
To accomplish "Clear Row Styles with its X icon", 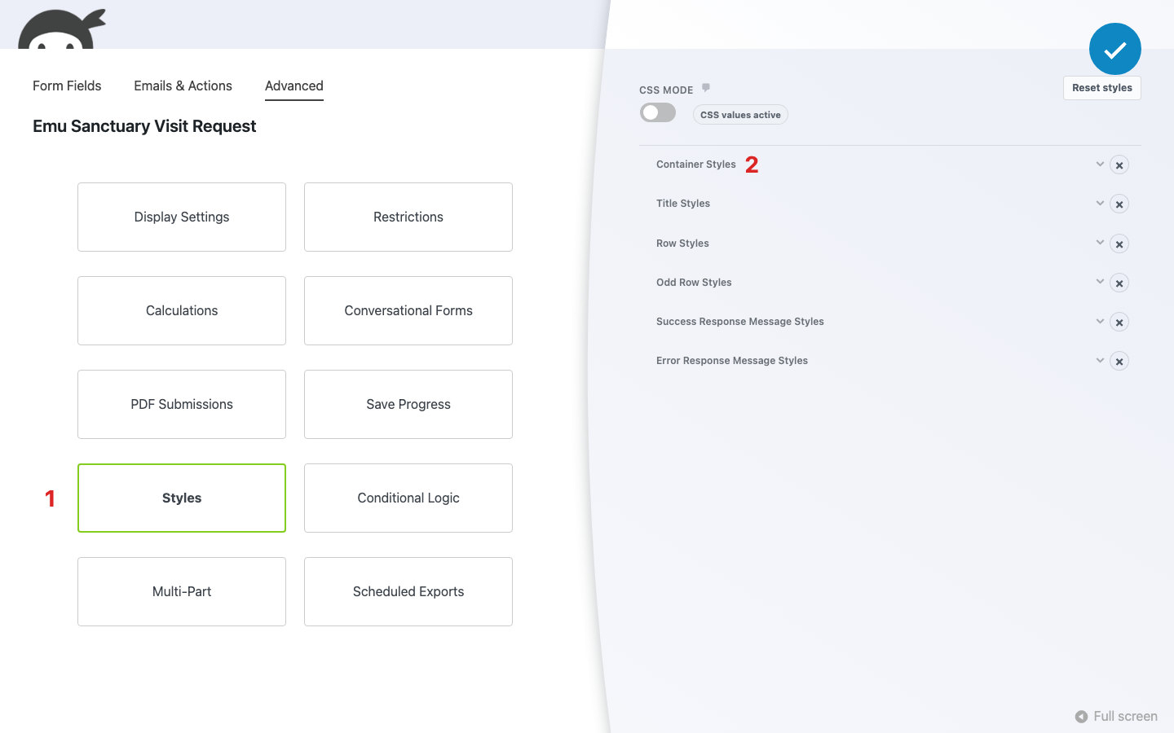I will pos(1119,244).
